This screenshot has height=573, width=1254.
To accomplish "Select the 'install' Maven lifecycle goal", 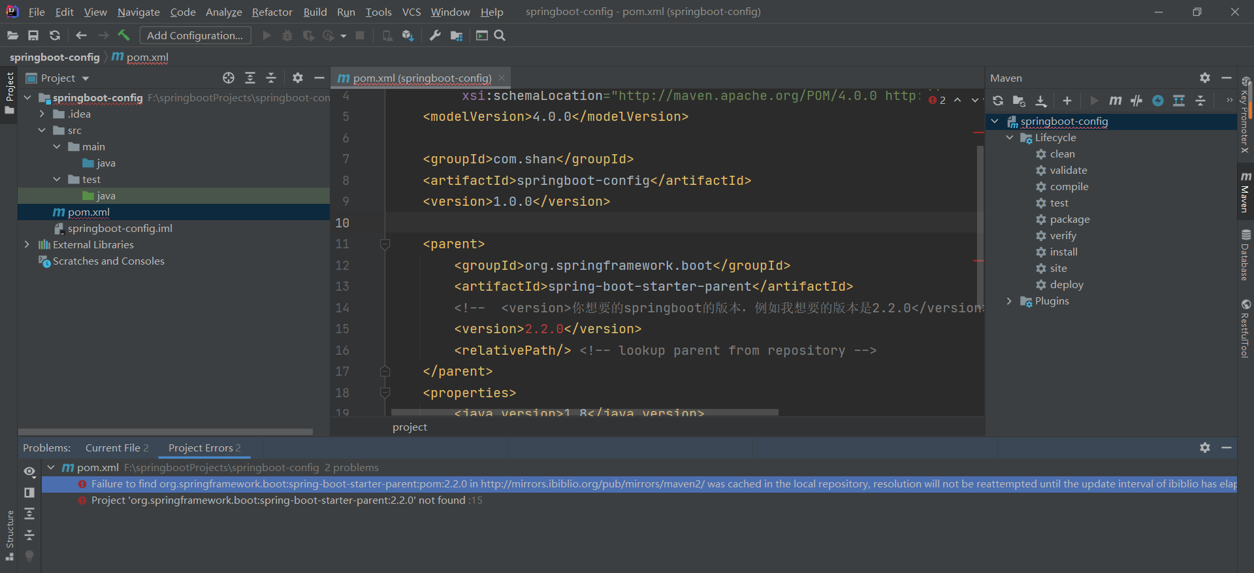I will pos(1063,252).
